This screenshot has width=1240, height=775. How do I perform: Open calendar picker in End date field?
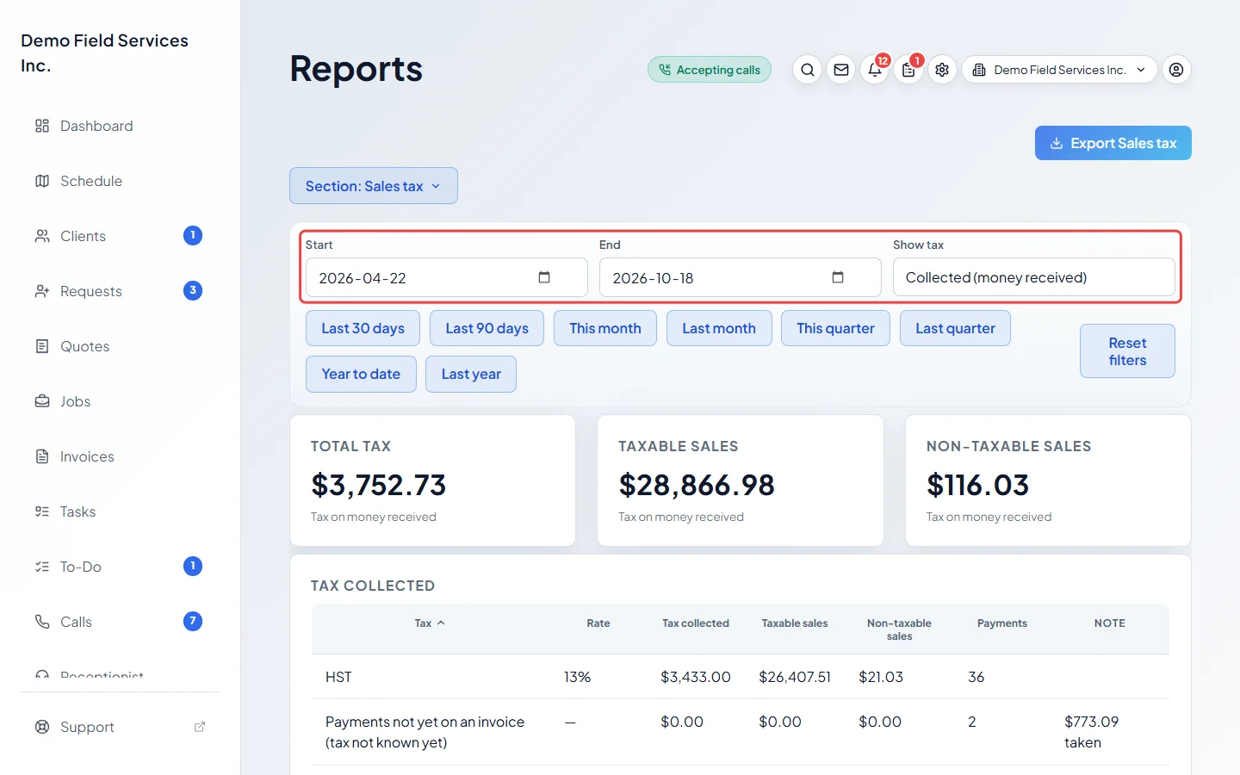[838, 277]
